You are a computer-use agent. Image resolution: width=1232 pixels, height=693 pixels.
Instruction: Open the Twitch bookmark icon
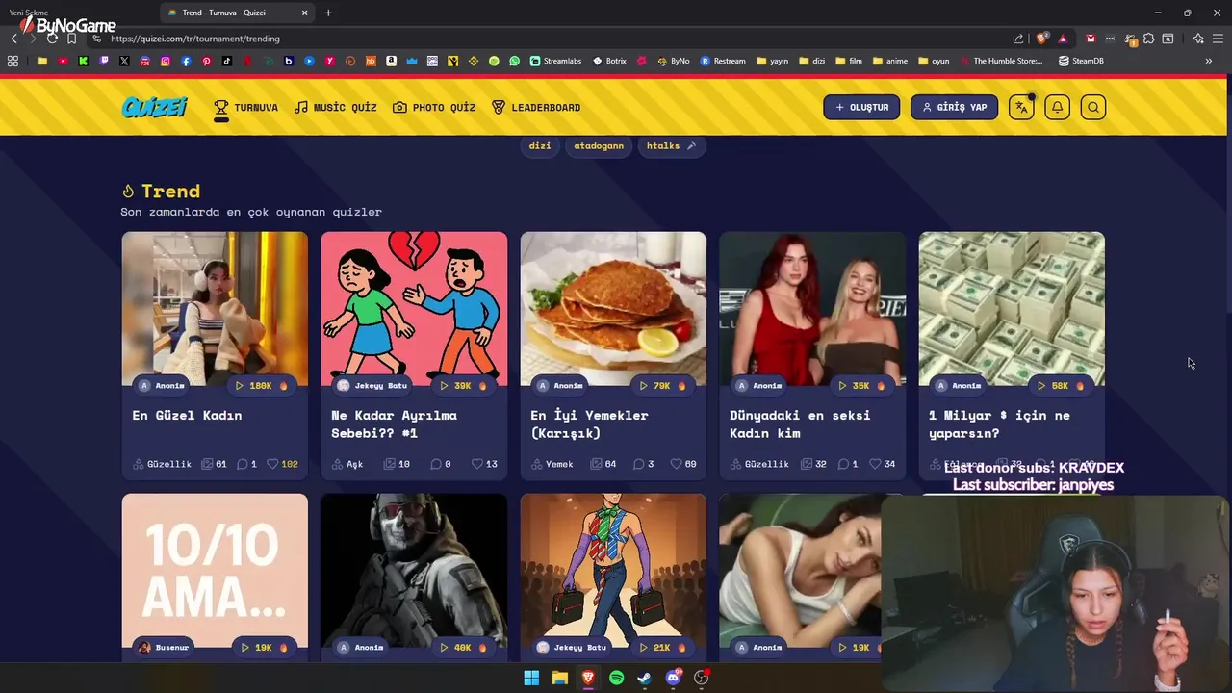coord(104,61)
